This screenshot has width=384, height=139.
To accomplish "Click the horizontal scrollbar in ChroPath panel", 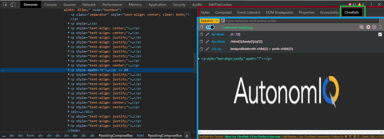I will pos(291,132).
